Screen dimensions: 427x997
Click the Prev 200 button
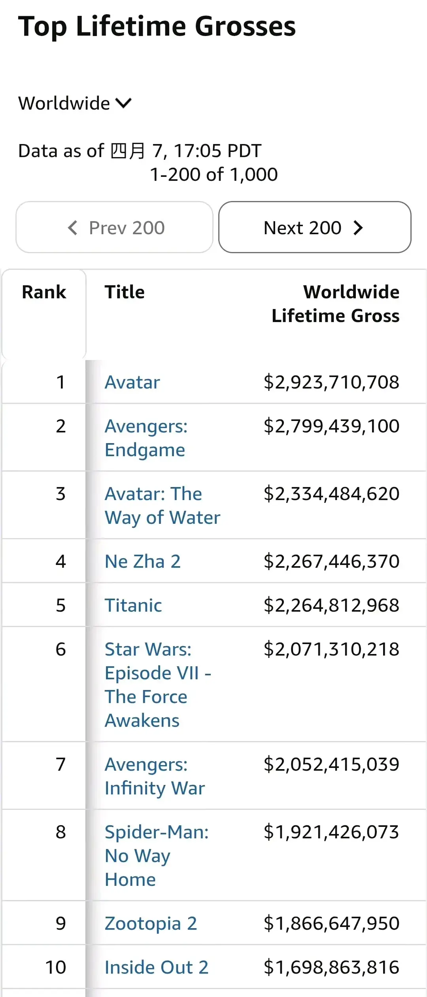pyautogui.click(x=115, y=227)
